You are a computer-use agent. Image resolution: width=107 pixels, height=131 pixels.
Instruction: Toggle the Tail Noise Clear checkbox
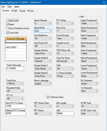pos(48,97)
